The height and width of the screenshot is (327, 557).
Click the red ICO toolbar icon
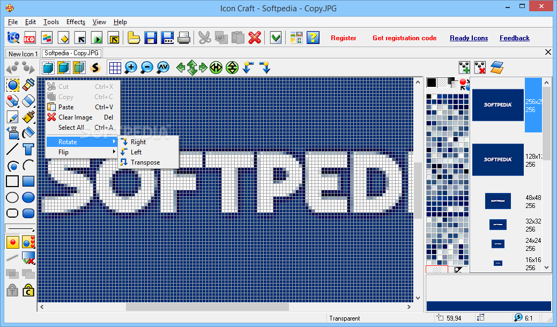(x=29, y=38)
